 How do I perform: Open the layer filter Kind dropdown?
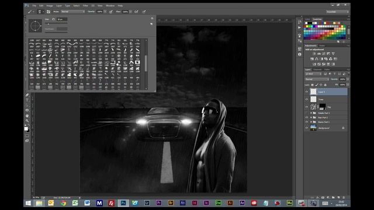(x=313, y=74)
